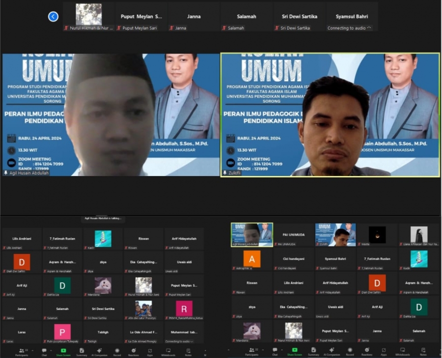Screen dimensions: 442x358
Task: Open Participants in the left Zoom window
Action: [22, 352]
